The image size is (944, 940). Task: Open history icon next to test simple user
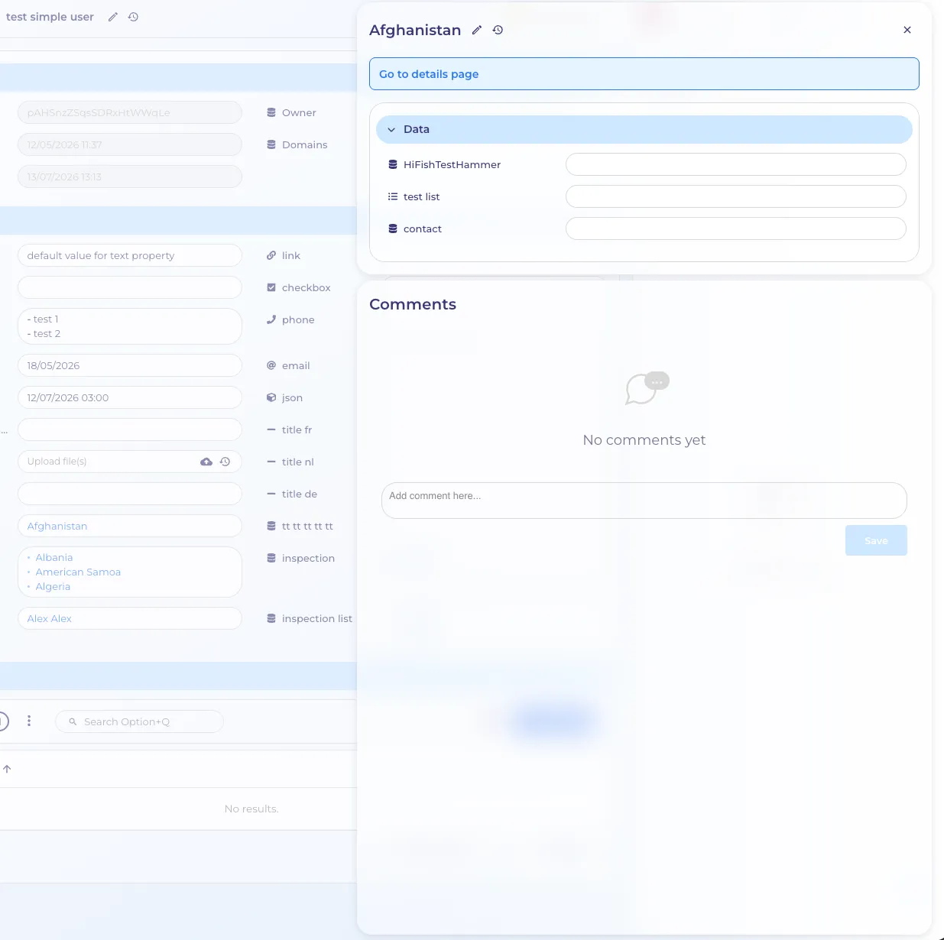133,17
